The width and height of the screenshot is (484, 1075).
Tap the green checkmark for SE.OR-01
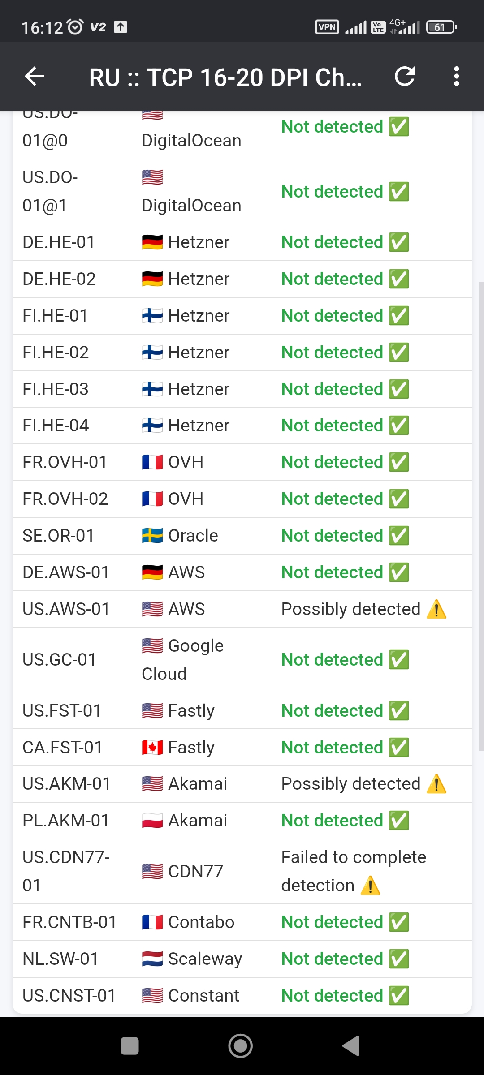[399, 536]
